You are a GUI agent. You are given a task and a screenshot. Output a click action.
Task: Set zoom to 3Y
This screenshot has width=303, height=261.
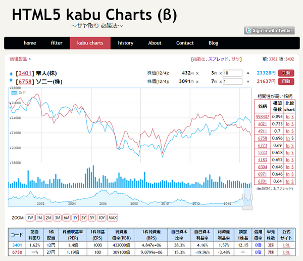click(83, 218)
